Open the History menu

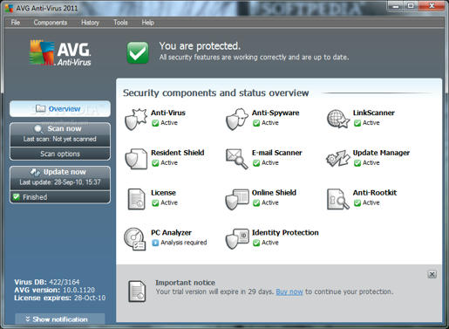[x=90, y=23]
